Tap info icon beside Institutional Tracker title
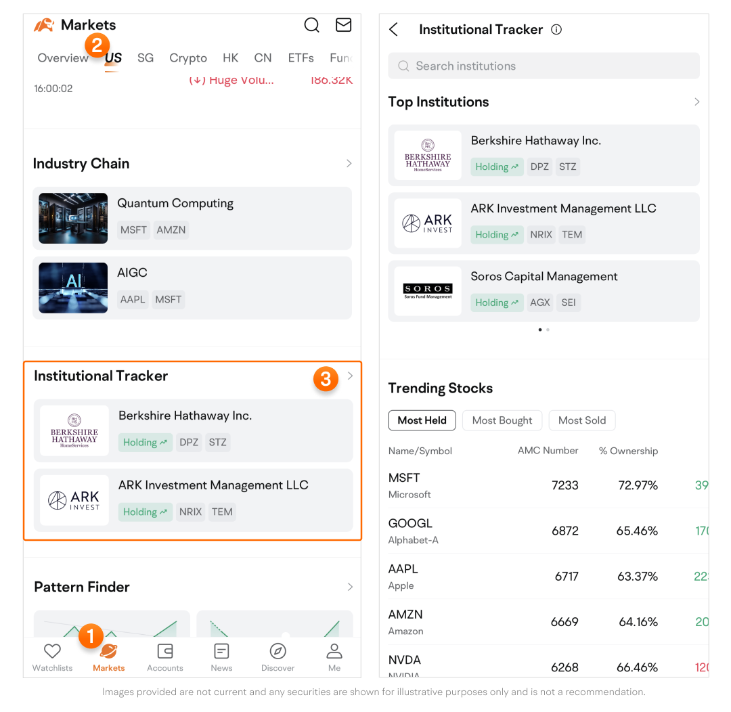Screen dimensions: 731x712 556,30
